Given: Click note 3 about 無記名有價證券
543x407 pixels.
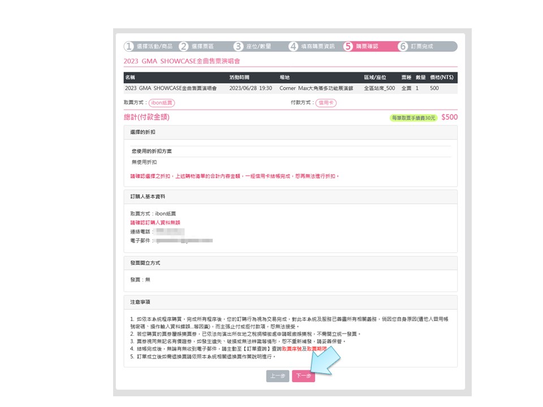Looking at the screenshot, I should tap(238, 341).
